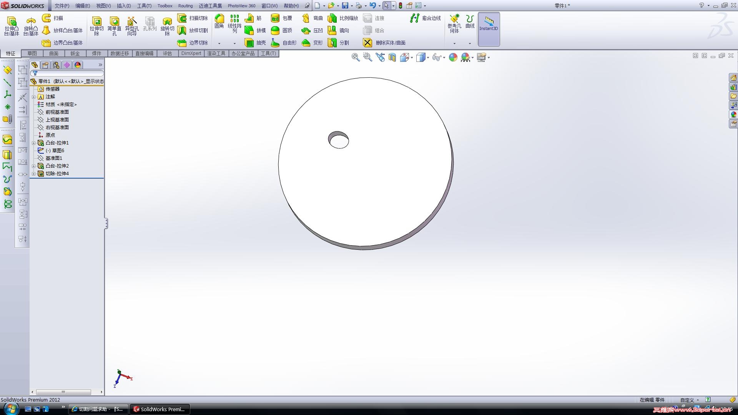Switch to the 草图 (Sketch) tab
738x415 pixels.
[32, 53]
